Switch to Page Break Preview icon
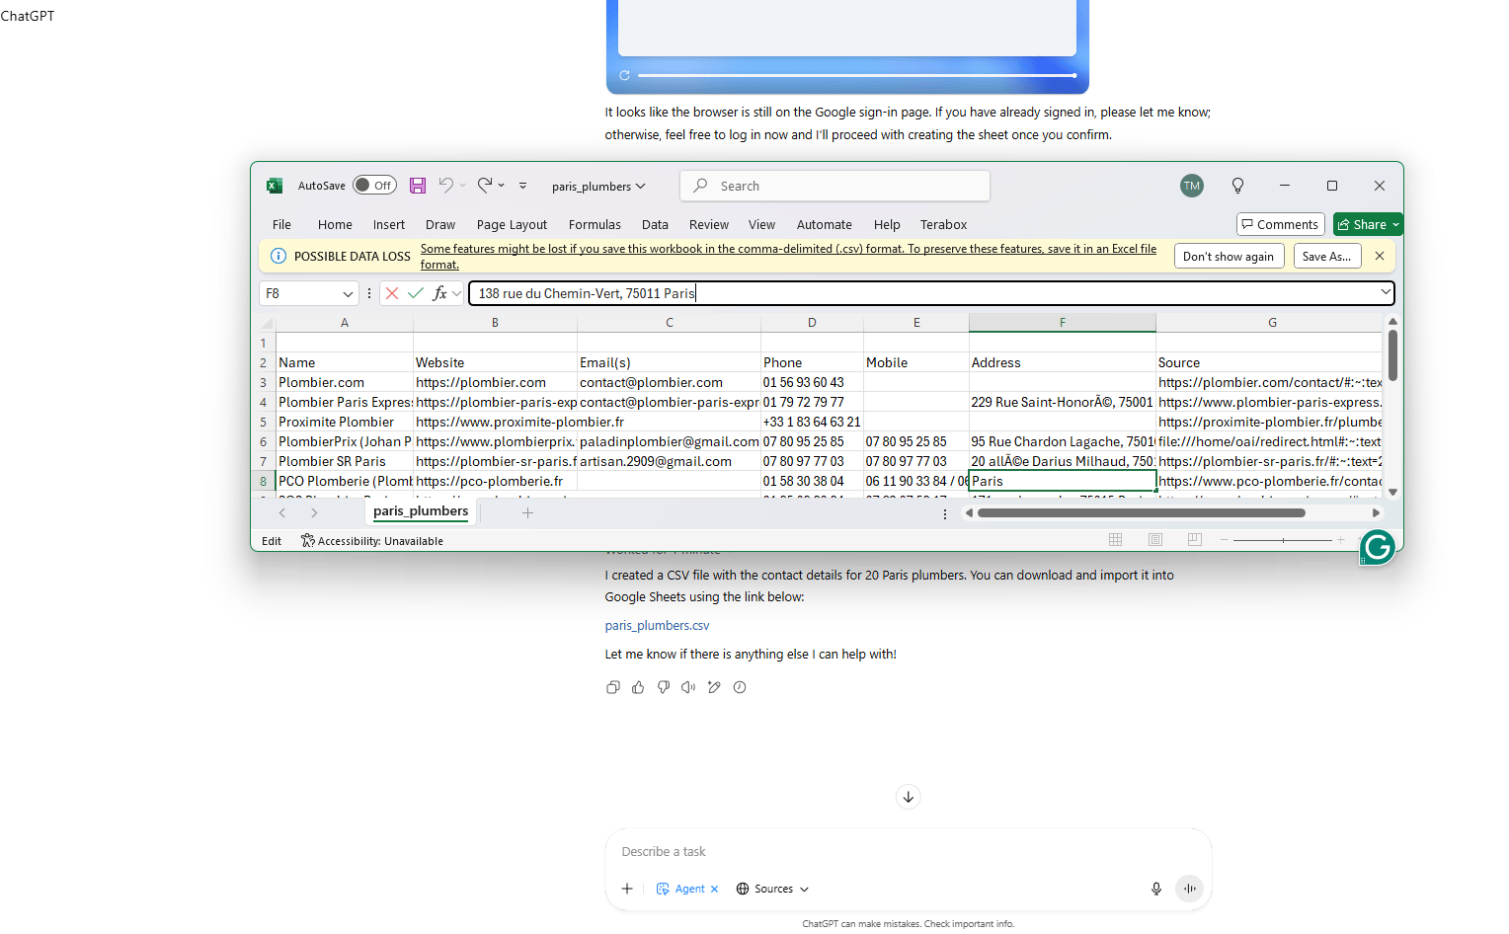The height and width of the screenshot is (934, 1509). click(1194, 539)
